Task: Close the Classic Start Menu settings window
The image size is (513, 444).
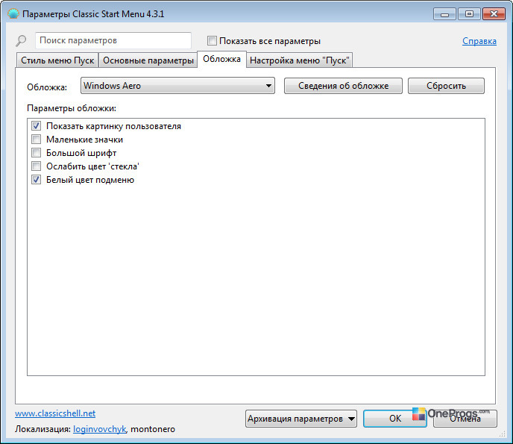Action: (494, 14)
